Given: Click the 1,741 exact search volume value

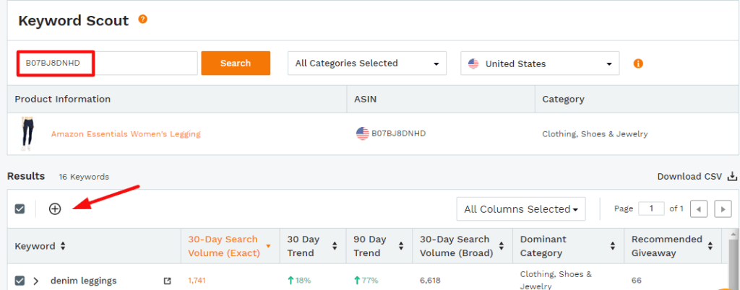Looking at the screenshot, I should point(197,281).
